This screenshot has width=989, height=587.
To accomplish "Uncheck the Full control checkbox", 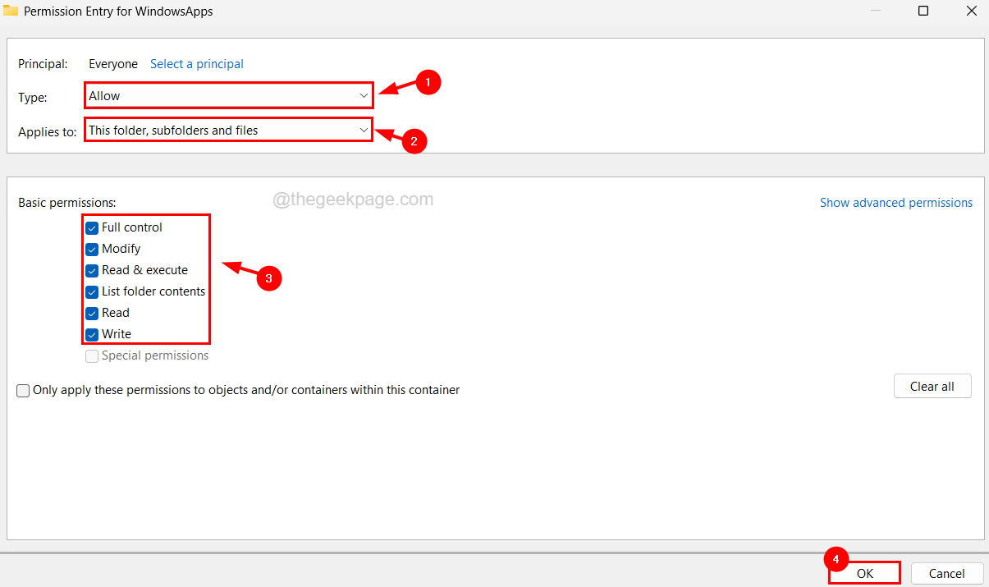I will (92, 227).
